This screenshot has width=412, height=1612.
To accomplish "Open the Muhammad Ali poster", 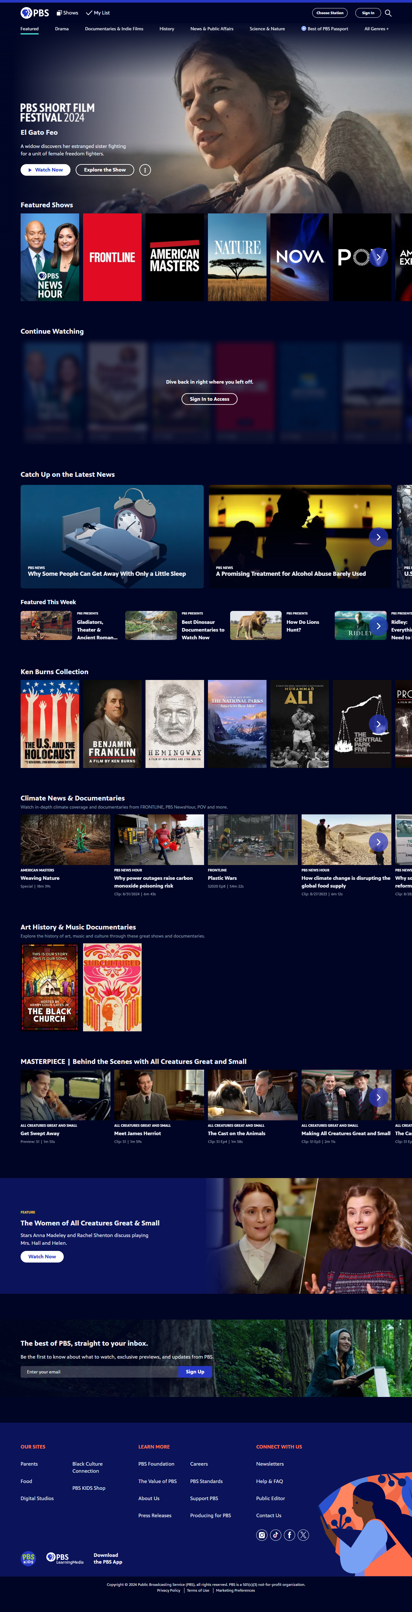I will pyautogui.click(x=299, y=724).
